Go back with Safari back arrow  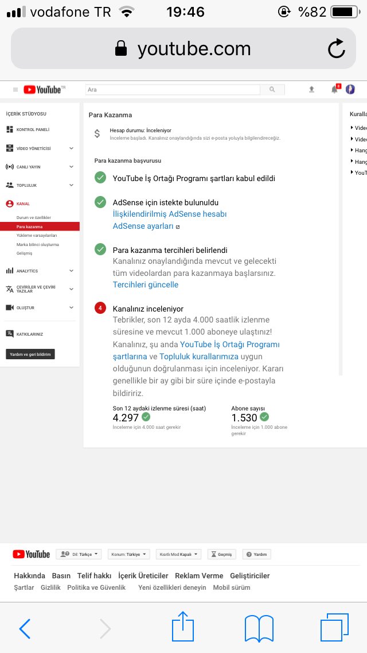point(25,628)
